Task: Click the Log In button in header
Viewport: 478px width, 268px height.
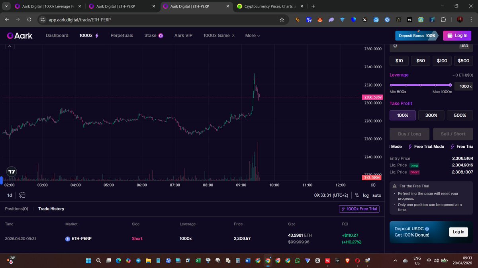Action: [x=457, y=35]
